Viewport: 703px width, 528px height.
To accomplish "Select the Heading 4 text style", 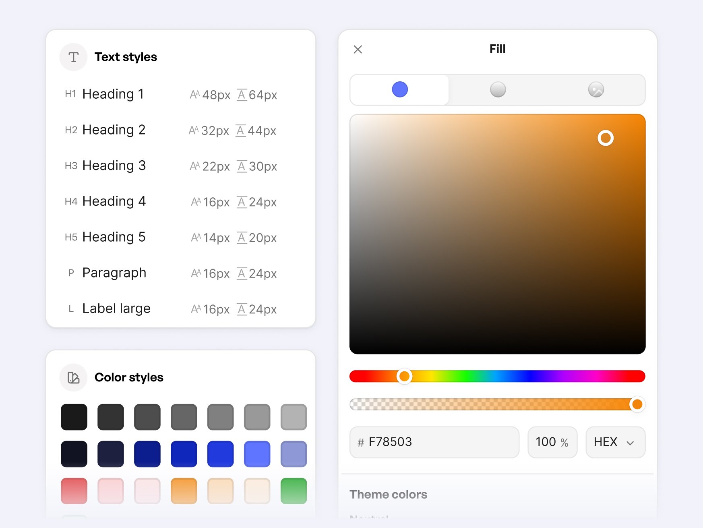I will pos(114,201).
